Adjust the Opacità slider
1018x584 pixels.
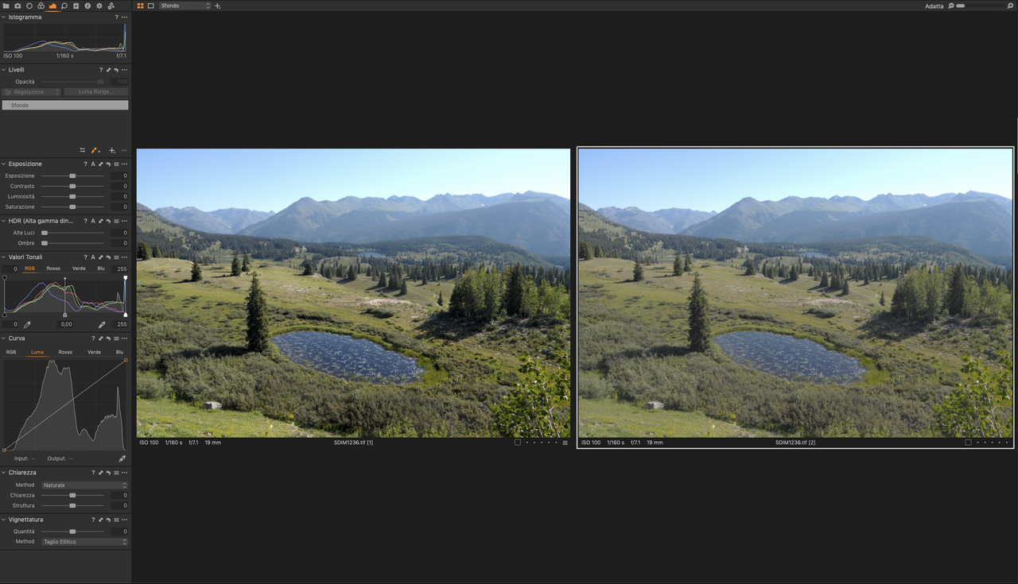pyautogui.click(x=72, y=82)
